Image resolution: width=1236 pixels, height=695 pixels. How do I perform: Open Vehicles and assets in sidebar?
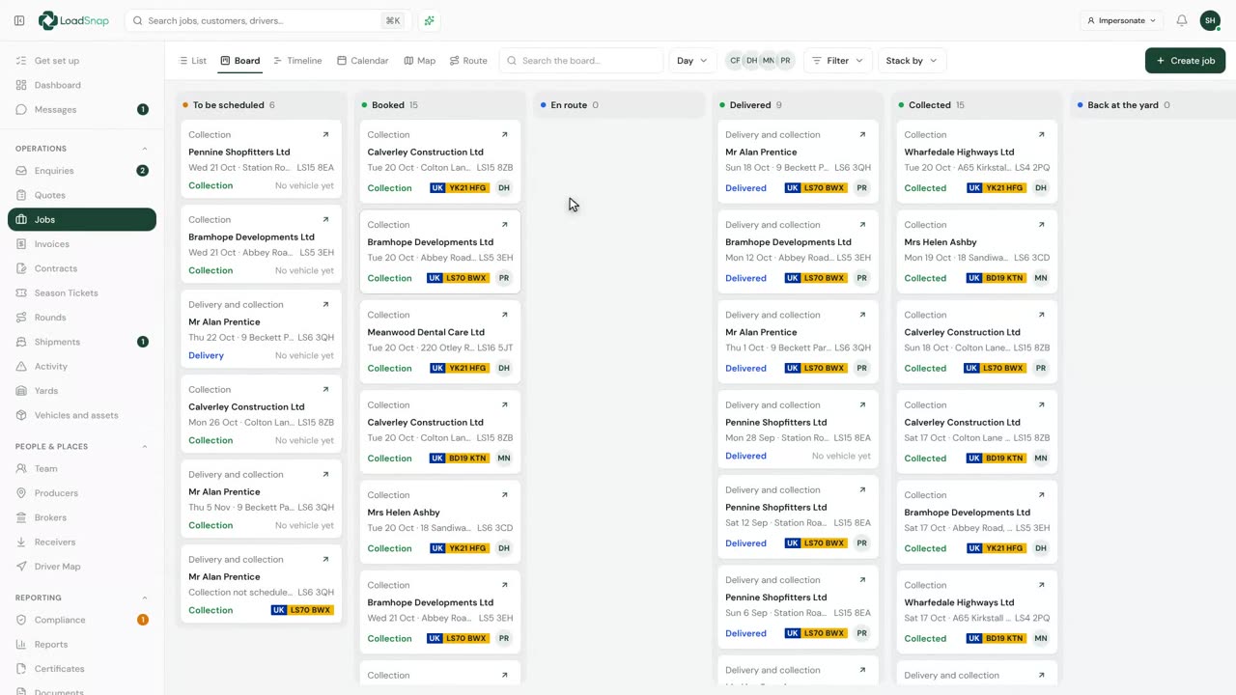coord(82,415)
